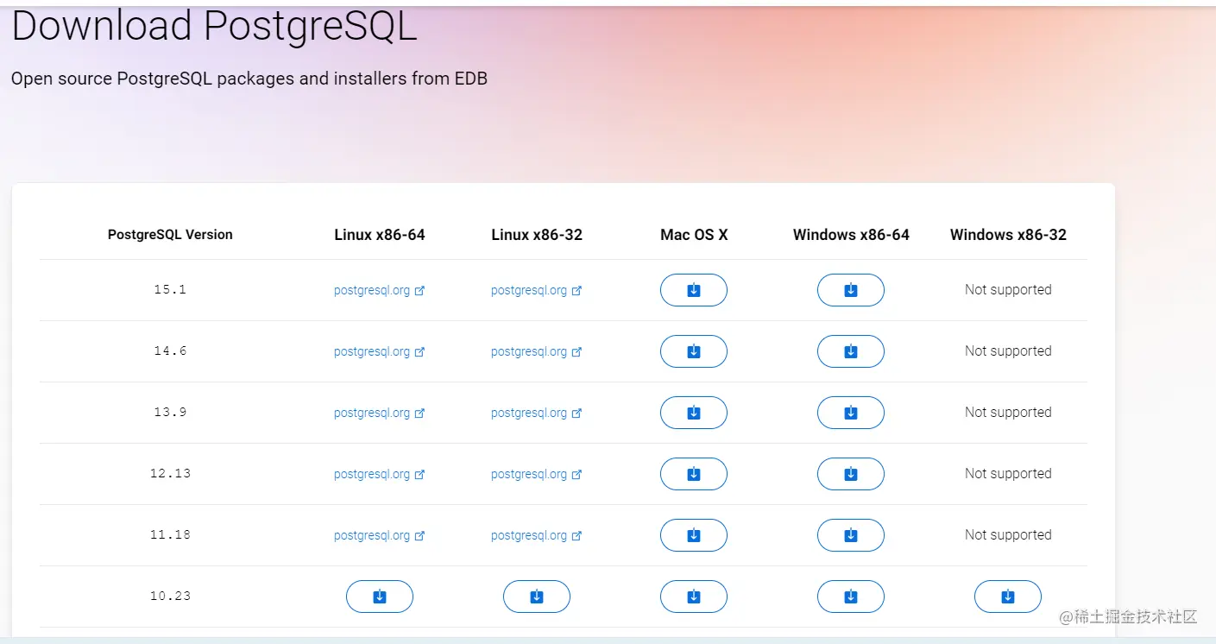Select the Linux x86-64 column header
1216x644 pixels.
tap(380, 235)
